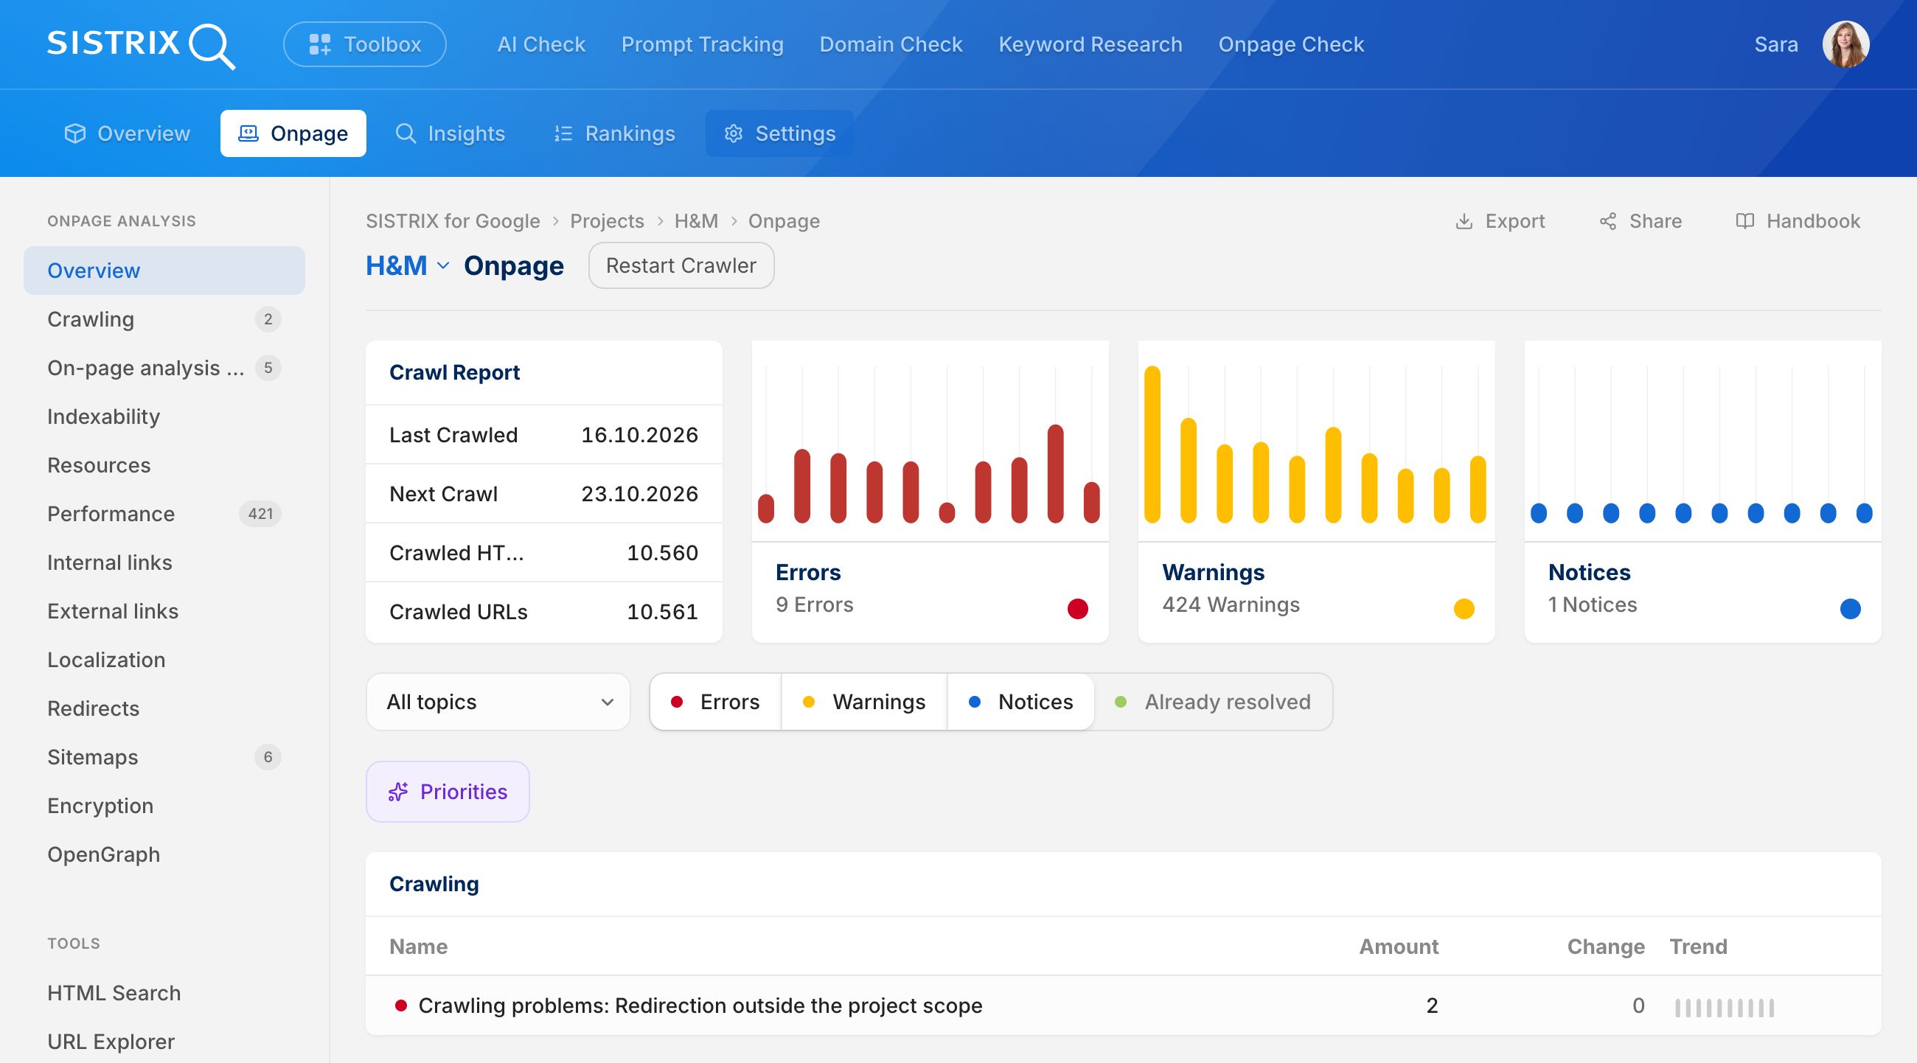Viewport: 1917px width, 1063px height.
Task: Select Indexability in the sidebar
Action: pos(164,416)
